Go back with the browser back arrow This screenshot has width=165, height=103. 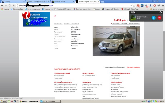2,5
